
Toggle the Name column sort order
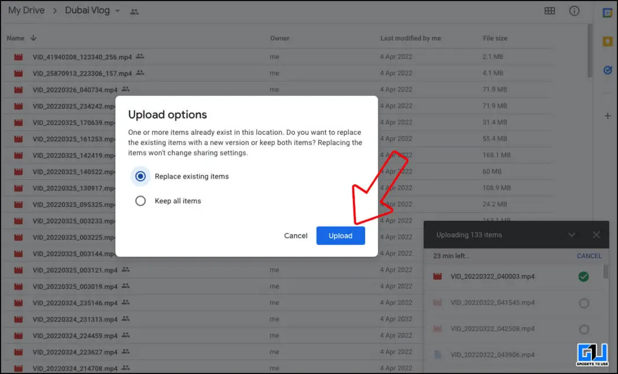click(x=34, y=38)
